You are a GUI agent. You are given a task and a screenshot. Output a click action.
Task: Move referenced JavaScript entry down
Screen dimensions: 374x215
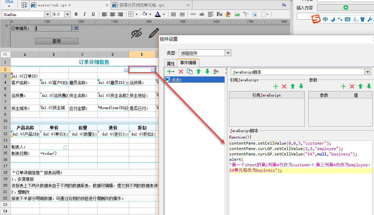pos(301,86)
